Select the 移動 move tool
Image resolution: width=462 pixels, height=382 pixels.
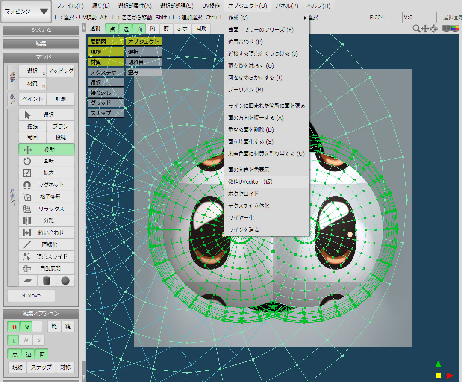coord(47,150)
